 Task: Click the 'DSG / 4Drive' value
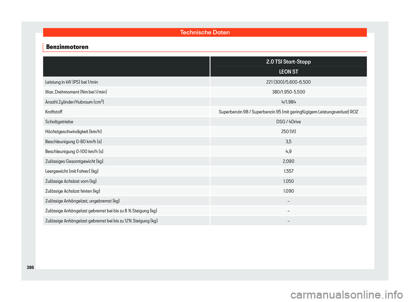click(x=288, y=122)
